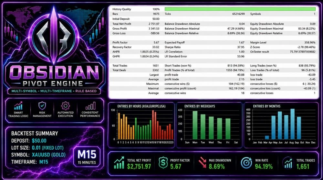Select the Consistent Performance bars icon
The height and width of the screenshot is (180, 323).
pyautogui.click(x=90, y=106)
